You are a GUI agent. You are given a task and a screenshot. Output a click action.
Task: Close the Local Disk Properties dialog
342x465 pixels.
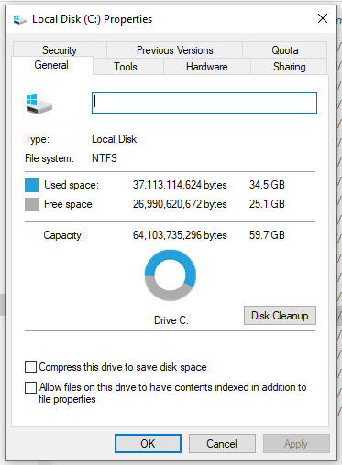point(323,18)
